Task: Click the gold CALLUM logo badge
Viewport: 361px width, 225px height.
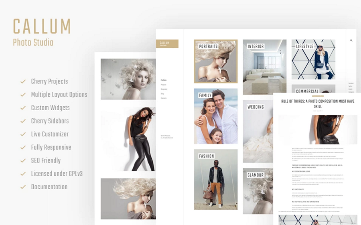Action: pyautogui.click(x=167, y=44)
